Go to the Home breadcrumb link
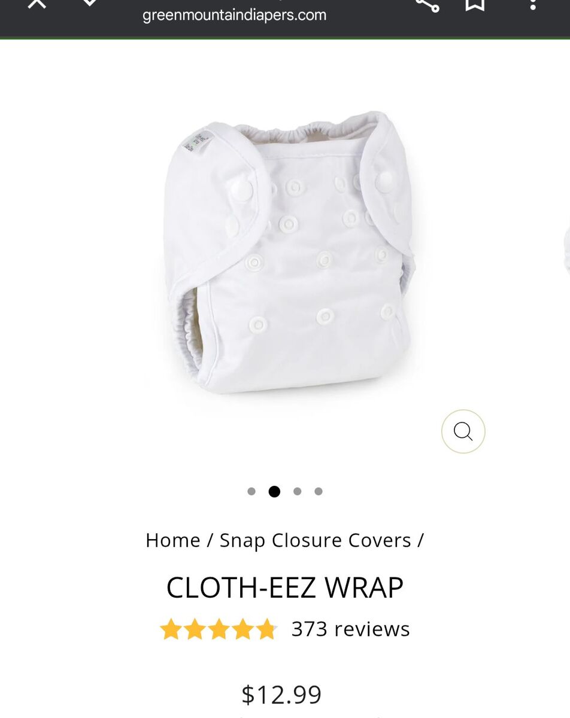 pyautogui.click(x=173, y=540)
